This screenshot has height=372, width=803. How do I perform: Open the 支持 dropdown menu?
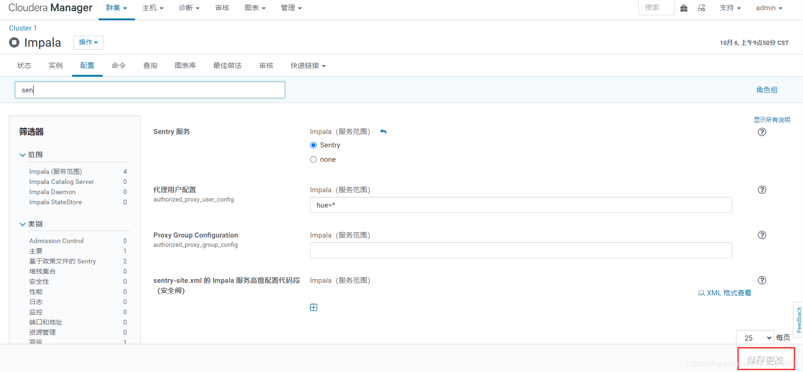click(730, 8)
